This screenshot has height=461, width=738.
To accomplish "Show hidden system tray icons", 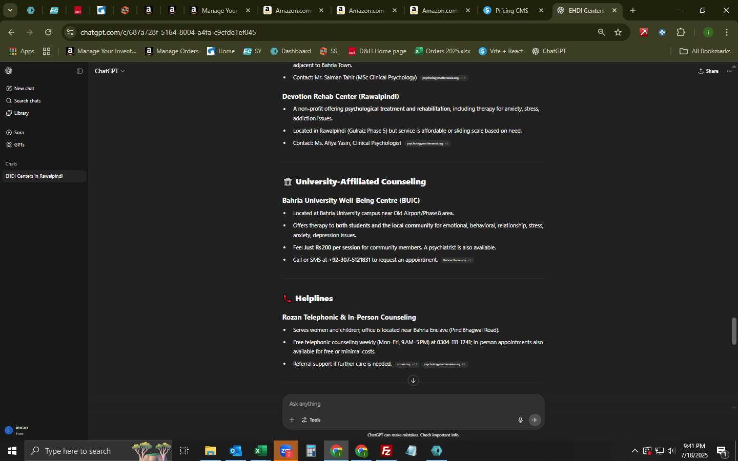I will (634, 451).
